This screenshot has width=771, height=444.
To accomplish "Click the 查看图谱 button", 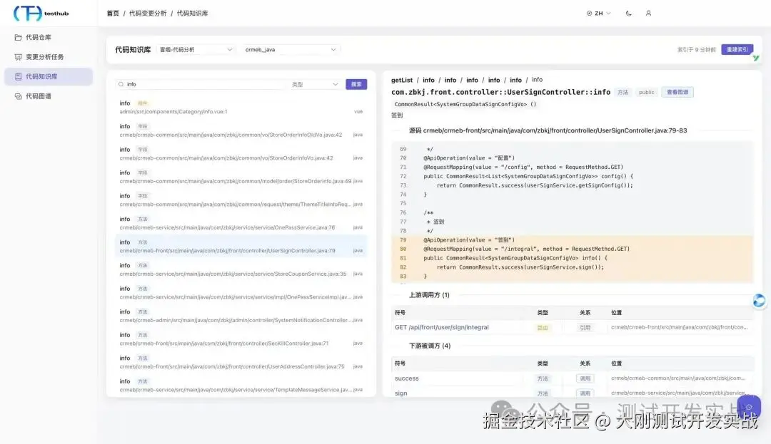I will point(677,92).
